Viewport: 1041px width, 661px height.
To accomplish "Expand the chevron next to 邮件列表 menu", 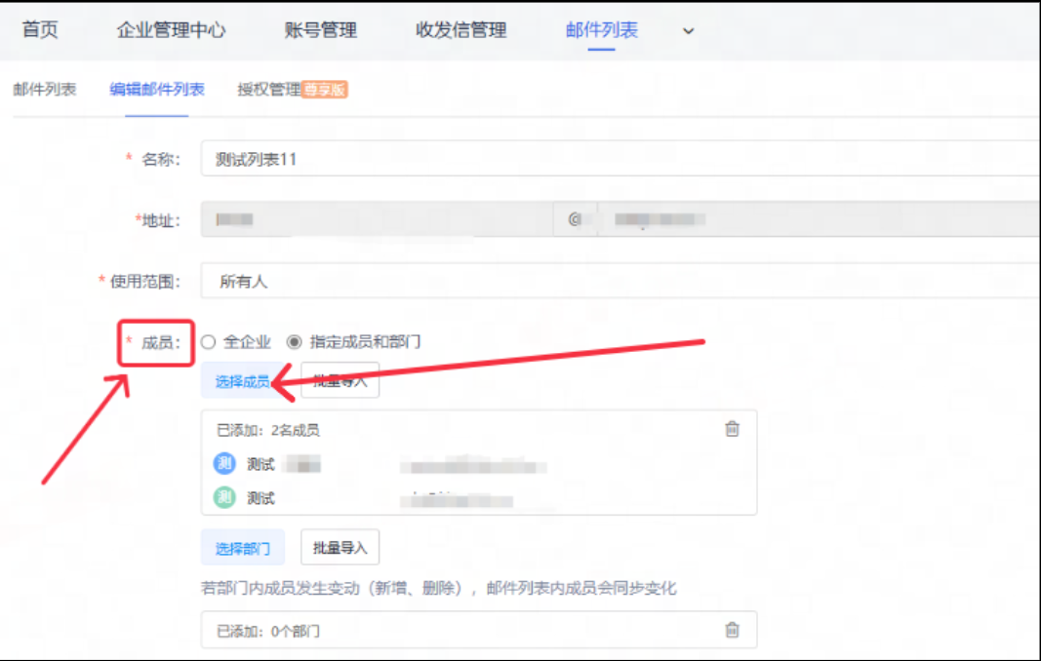I will point(687,30).
